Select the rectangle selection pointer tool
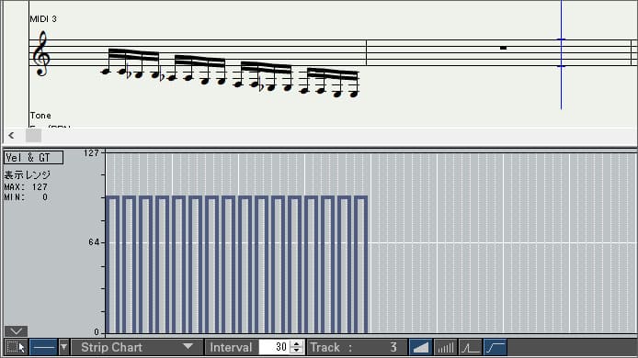This screenshot has height=358, width=638. pos(17,347)
